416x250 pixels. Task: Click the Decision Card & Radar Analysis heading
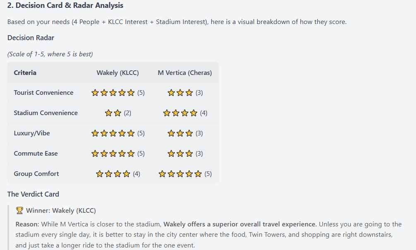click(x=65, y=5)
